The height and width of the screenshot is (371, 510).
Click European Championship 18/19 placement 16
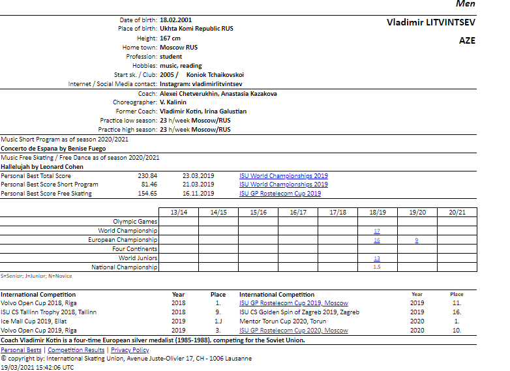point(377,240)
